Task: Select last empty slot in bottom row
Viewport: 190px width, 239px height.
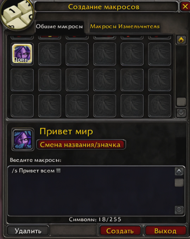Action: coord(159,106)
